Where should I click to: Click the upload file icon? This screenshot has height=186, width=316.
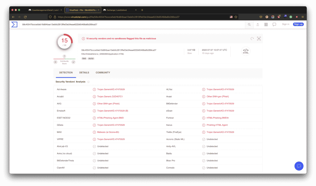point(258,25)
